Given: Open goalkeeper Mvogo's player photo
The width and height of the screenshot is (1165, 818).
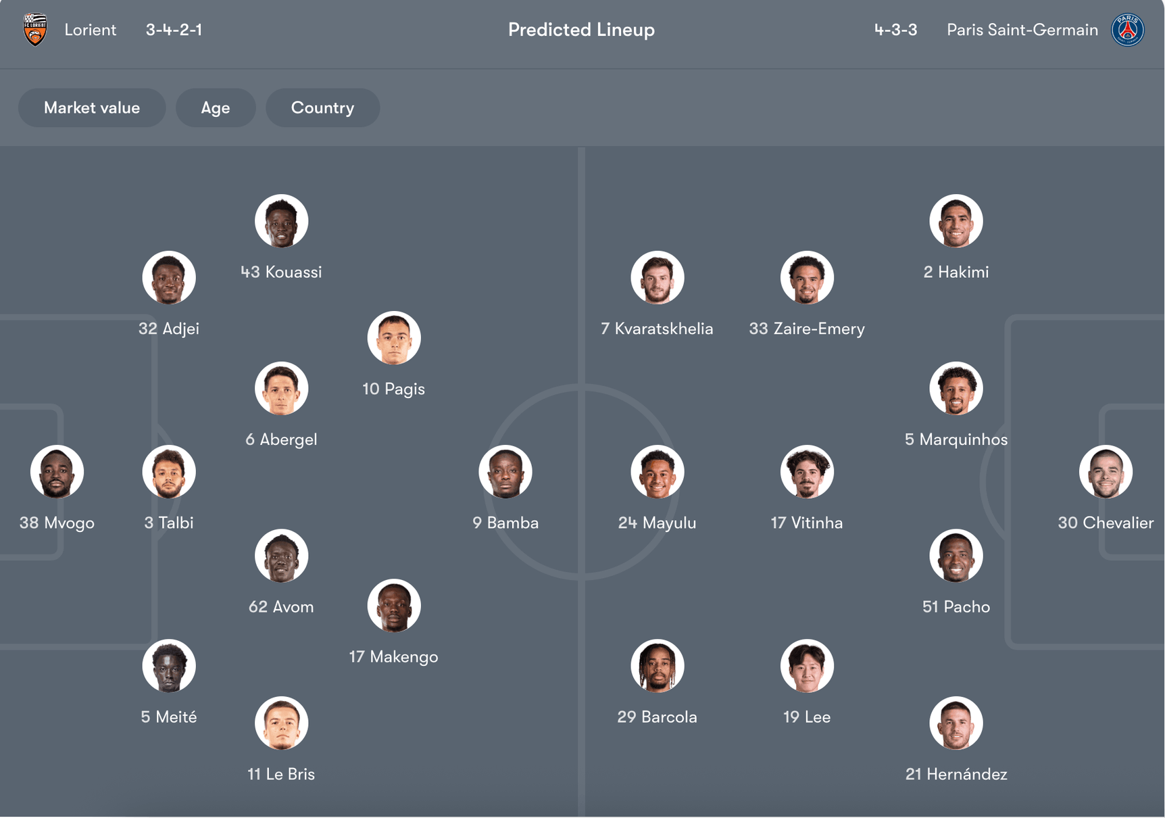Looking at the screenshot, I should pos(57,471).
